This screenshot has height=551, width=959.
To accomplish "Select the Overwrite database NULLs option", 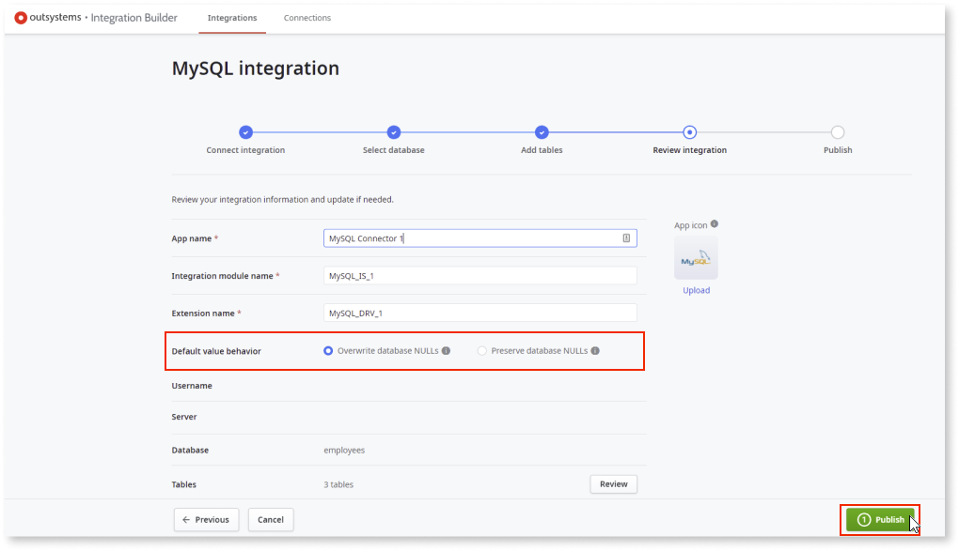I will tap(327, 350).
